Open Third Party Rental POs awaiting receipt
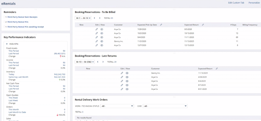This screenshot has height=121, width=261. pos(25,27)
